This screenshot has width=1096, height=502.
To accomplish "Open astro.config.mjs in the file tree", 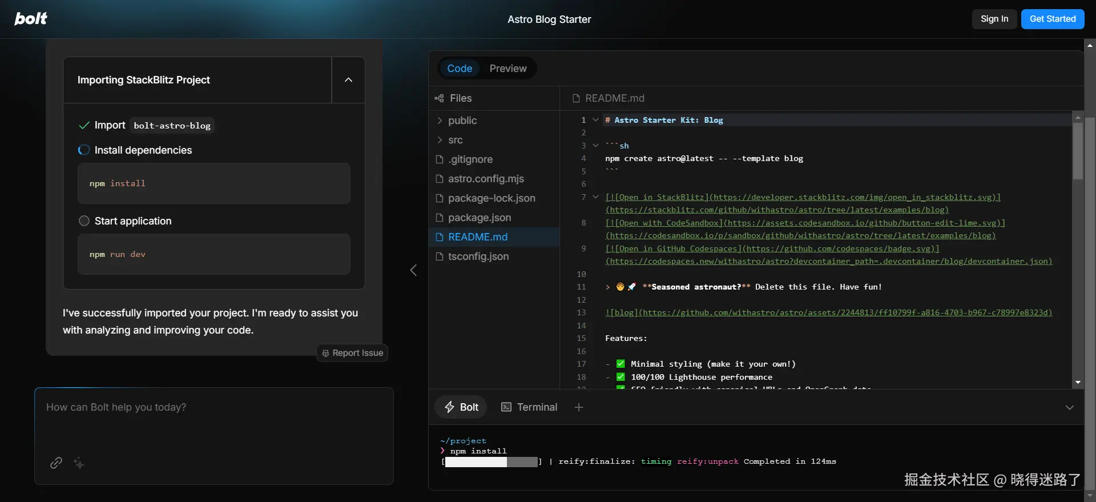I will coord(494,179).
